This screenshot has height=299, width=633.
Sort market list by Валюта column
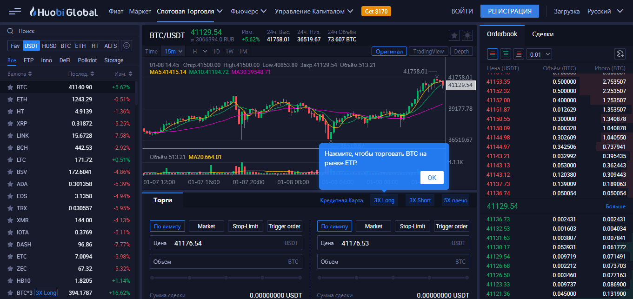coord(20,74)
